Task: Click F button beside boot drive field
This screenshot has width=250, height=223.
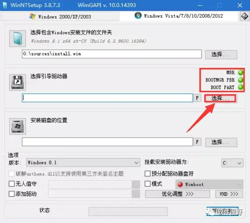Action: tap(197, 98)
